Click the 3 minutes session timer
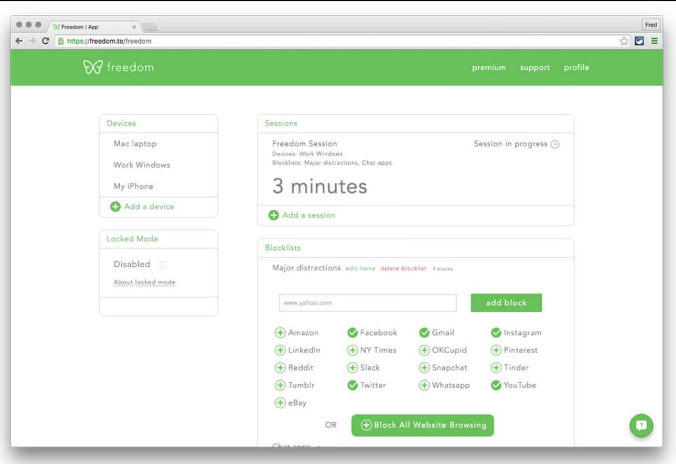The height and width of the screenshot is (464, 676). pos(319,186)
